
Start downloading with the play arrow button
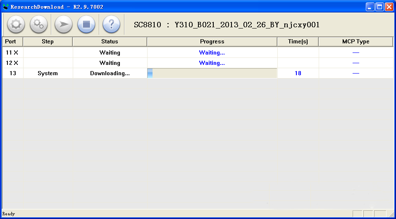coord(63,24)
